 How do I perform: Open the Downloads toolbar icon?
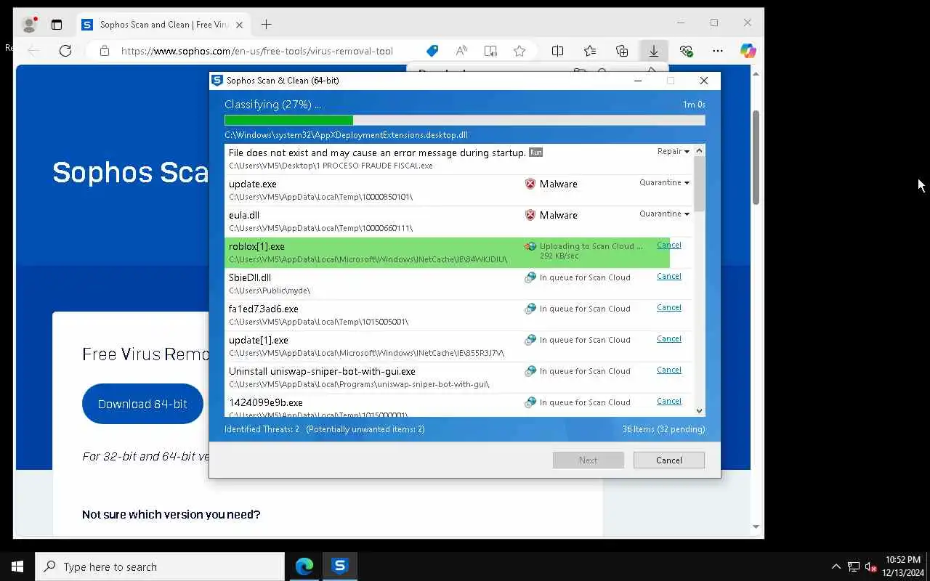[x=654, y=51]
